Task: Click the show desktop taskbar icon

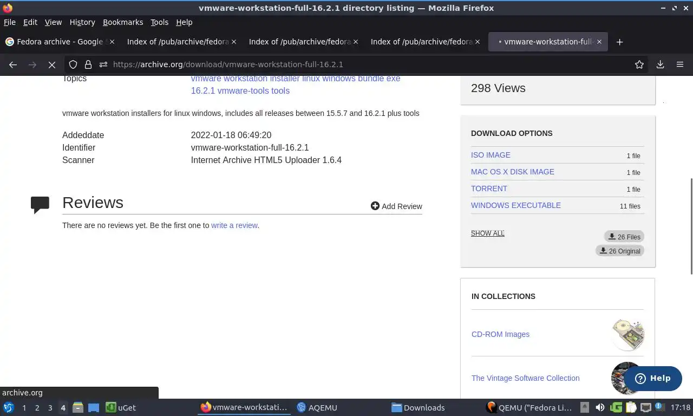Action: click(94, 407)
